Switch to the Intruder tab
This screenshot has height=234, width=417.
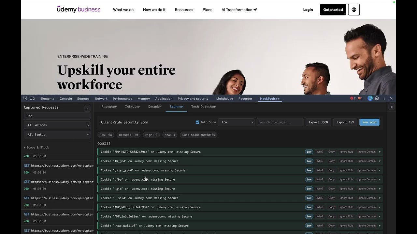pos(132,107)
